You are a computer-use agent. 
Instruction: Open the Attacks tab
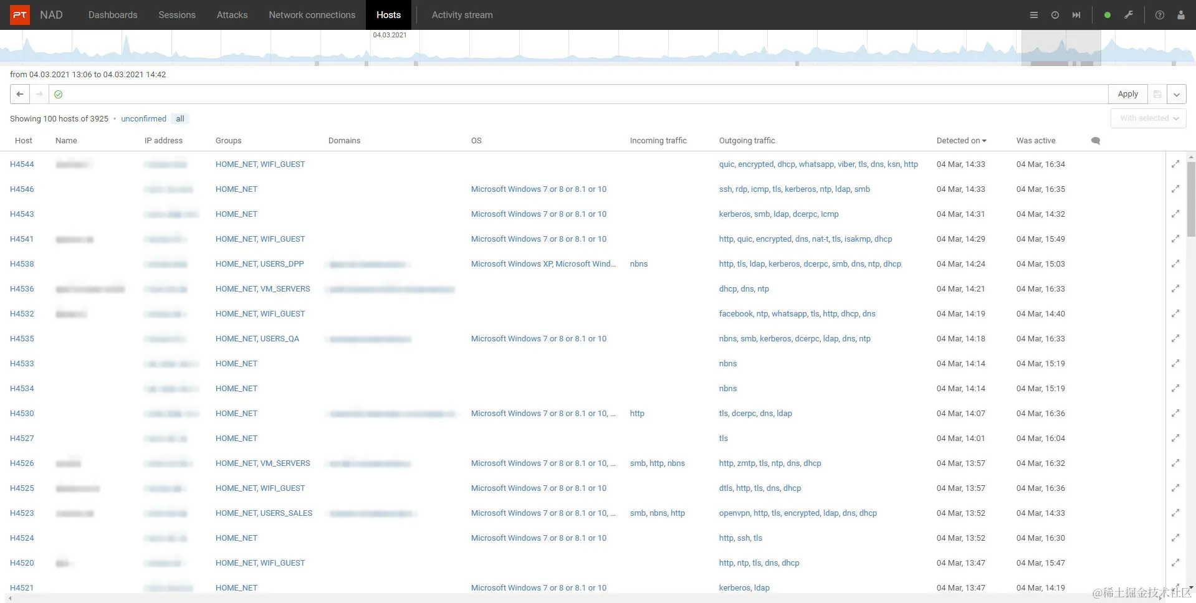[232, 15]
